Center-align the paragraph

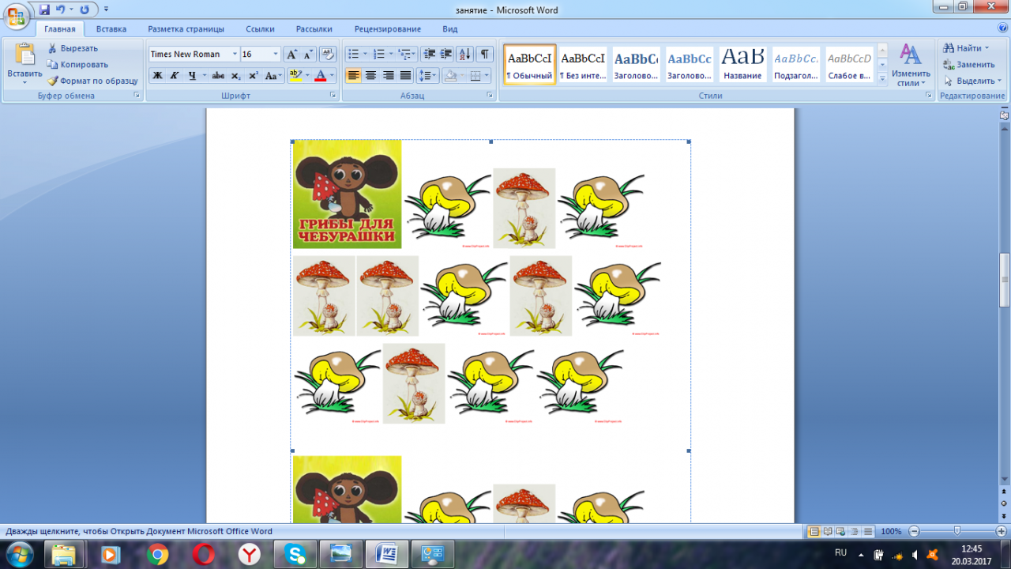[x=370, y=76]
